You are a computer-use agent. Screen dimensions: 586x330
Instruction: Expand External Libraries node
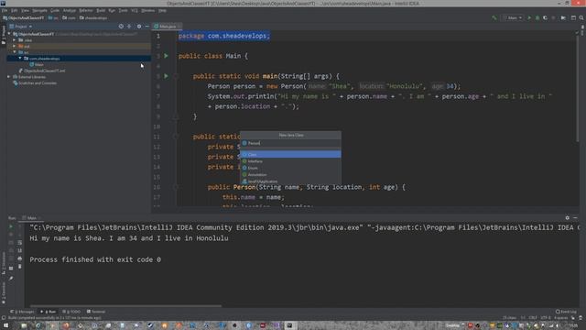pyautogui.click(x=9, y=77)
